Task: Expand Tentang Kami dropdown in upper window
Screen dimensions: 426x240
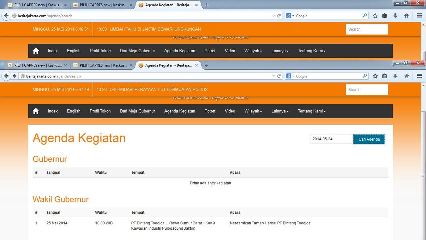Action: 312,51
